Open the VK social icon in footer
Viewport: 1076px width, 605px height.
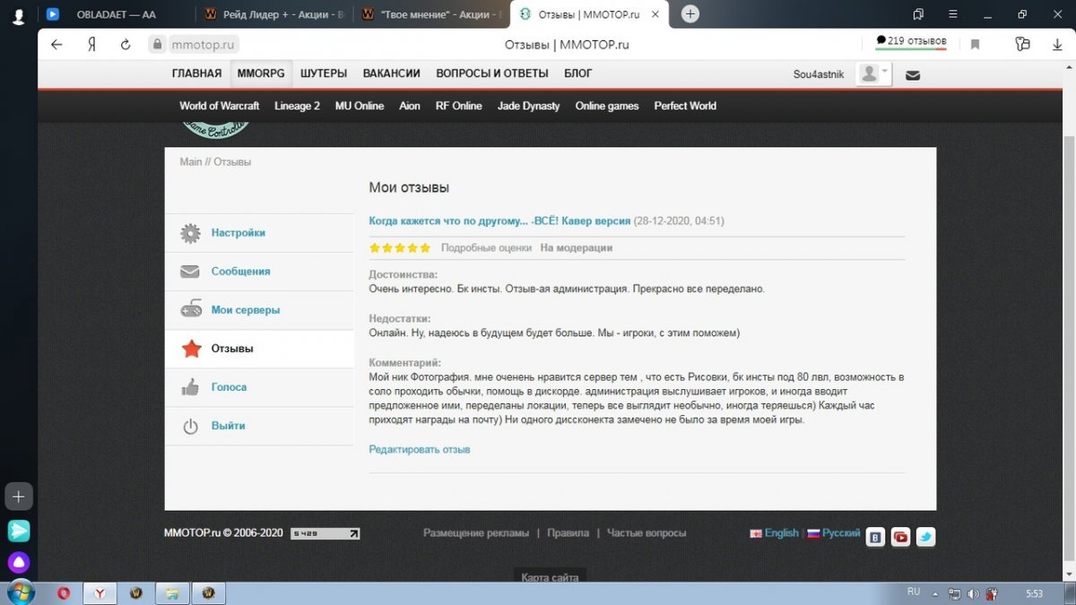click(x=875, y=537)
